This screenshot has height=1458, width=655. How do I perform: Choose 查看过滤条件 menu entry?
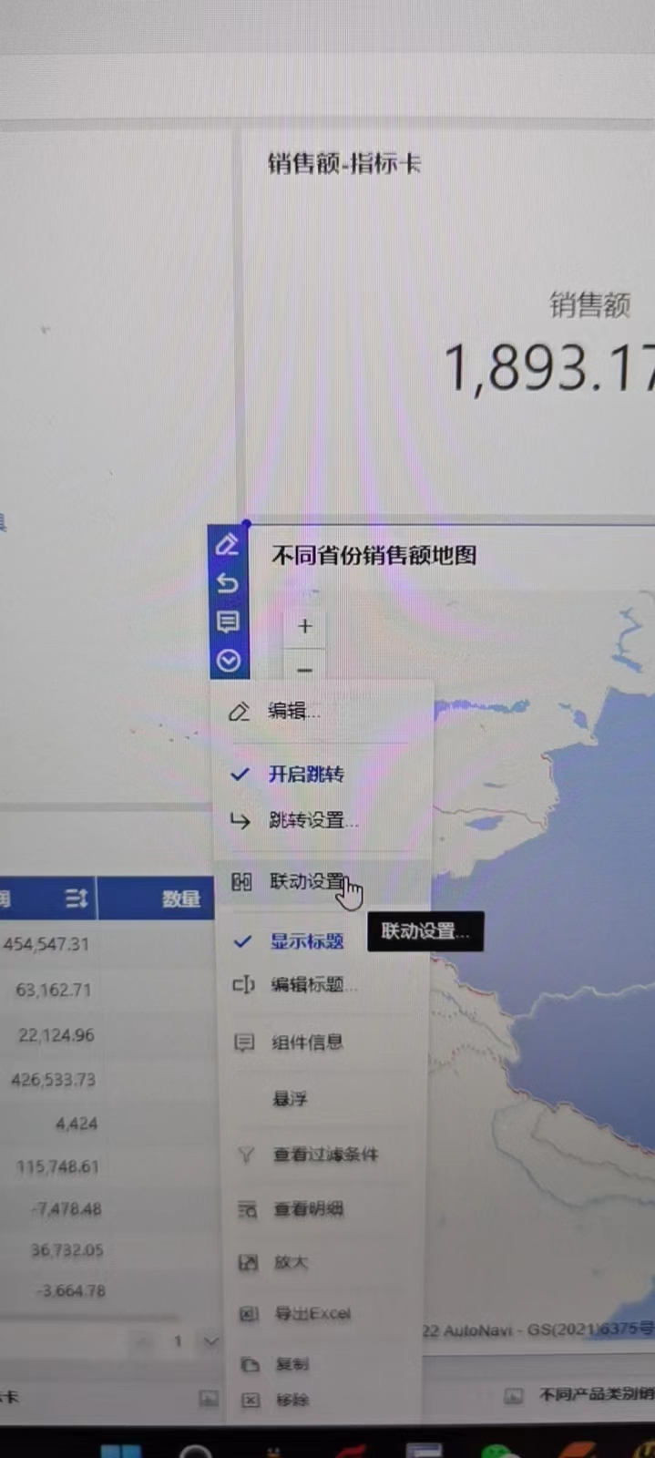click(325, 1155)
